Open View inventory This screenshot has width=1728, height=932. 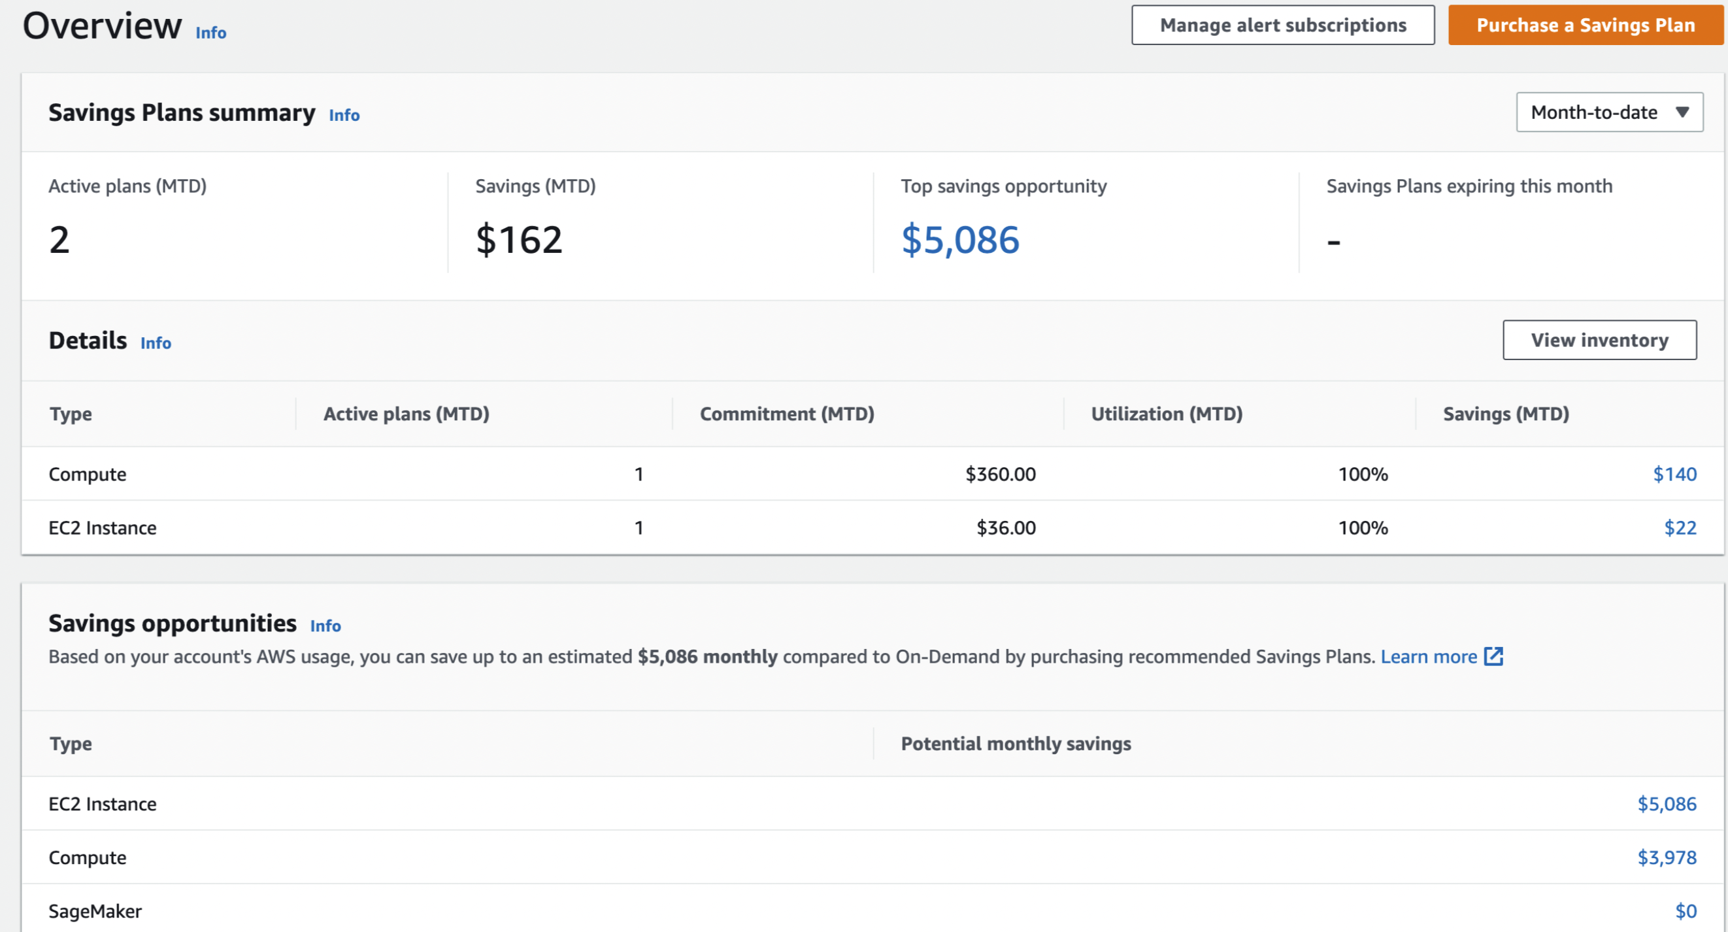(1600, 339)
